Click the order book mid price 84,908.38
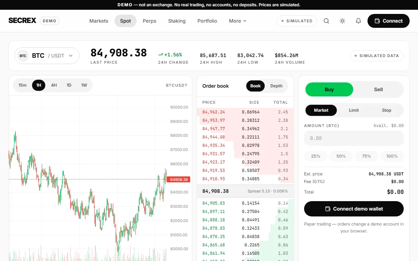The width and height of the screenshot is (418, 261). click(216, 191)
